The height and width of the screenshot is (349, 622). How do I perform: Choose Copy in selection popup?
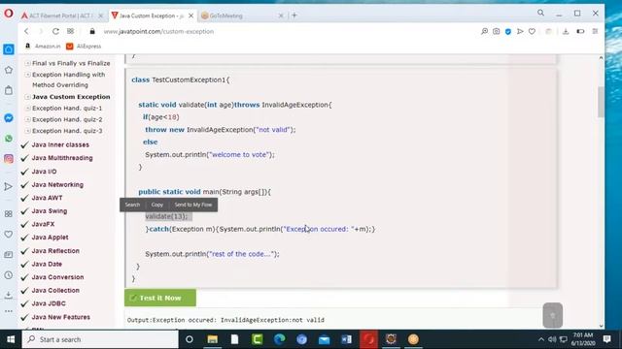coord(157,205)
